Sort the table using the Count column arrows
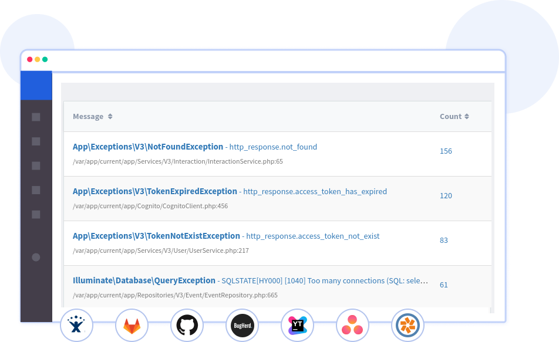The height and width of the screenshot is (342, 559). [x=466, y=116]
